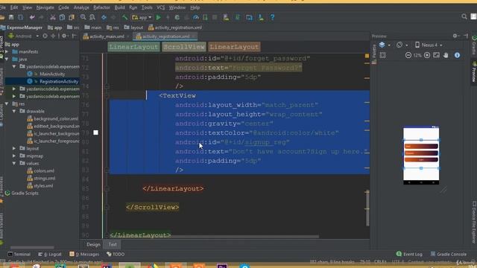The image size is (477, 268).
Task: Open the SDK Manager icon
Action: point(261,18)
